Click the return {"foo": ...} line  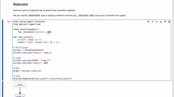click(x=39, y=42)
